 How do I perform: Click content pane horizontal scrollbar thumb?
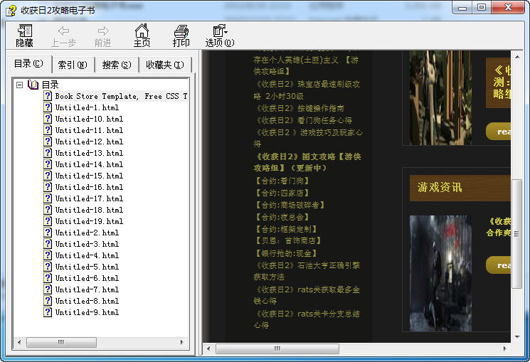(x=277, y=348)
